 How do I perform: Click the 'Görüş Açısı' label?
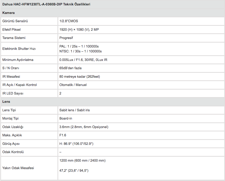coord(11,144)
